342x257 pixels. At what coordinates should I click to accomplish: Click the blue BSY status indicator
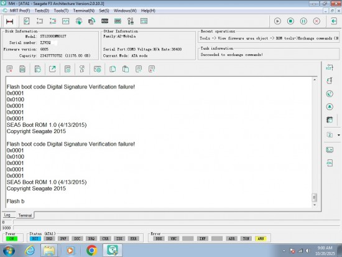(x=35, y=239)
